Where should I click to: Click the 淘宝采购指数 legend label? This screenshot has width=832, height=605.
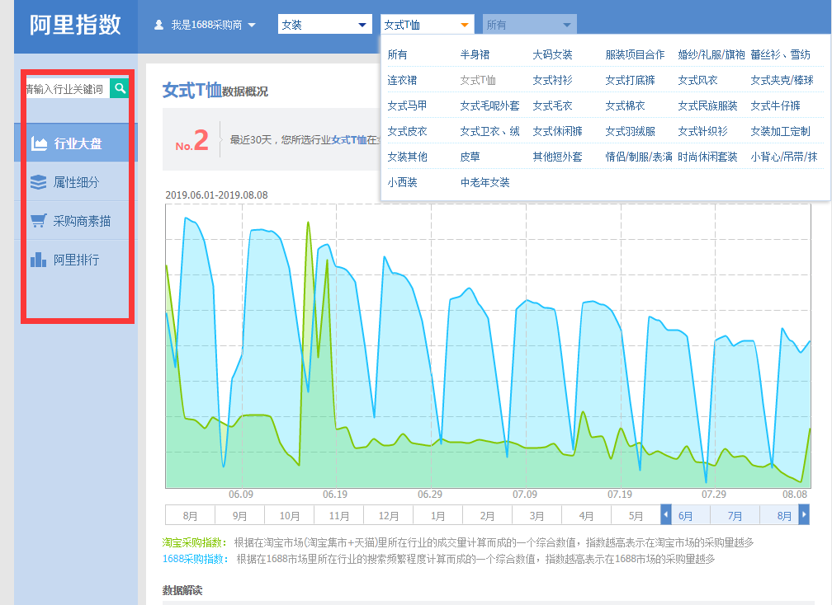point(194,542)
